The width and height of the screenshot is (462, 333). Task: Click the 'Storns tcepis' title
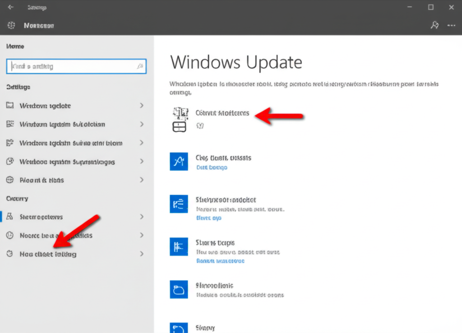tap(215, 243)
